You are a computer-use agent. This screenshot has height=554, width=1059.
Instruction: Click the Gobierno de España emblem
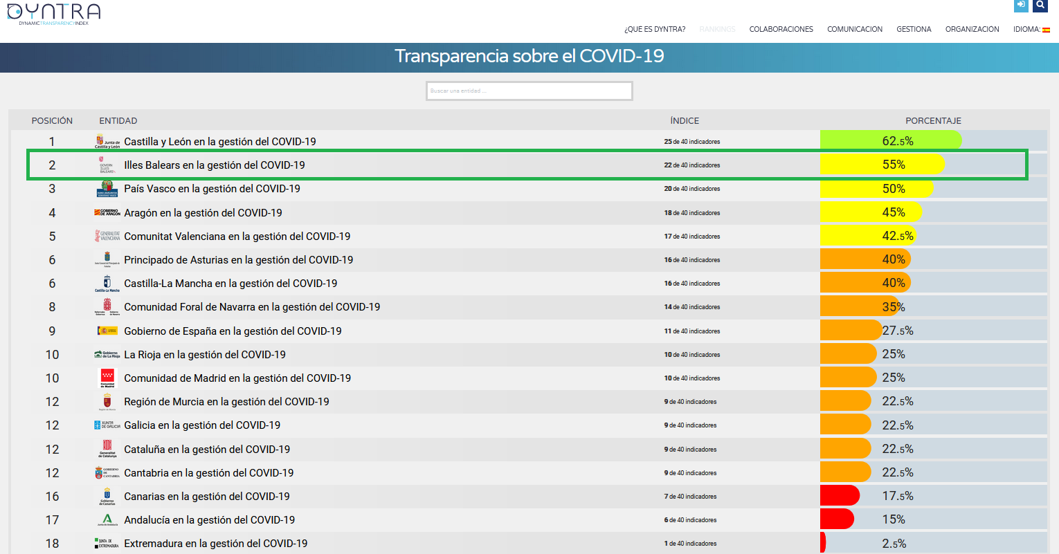click(107, 331)
